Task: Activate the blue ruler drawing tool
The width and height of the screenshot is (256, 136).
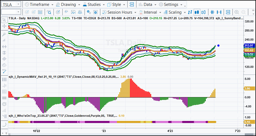Action: [x=4, y=71]
